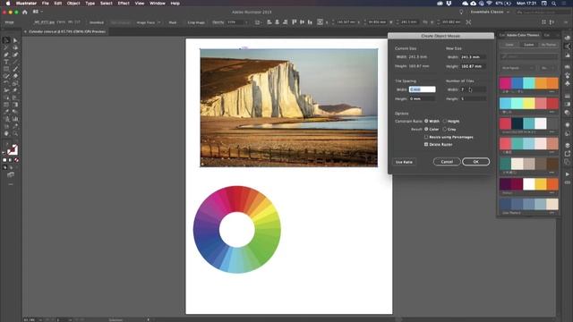Switch to the My Themes tab

[x=549, y=45]
